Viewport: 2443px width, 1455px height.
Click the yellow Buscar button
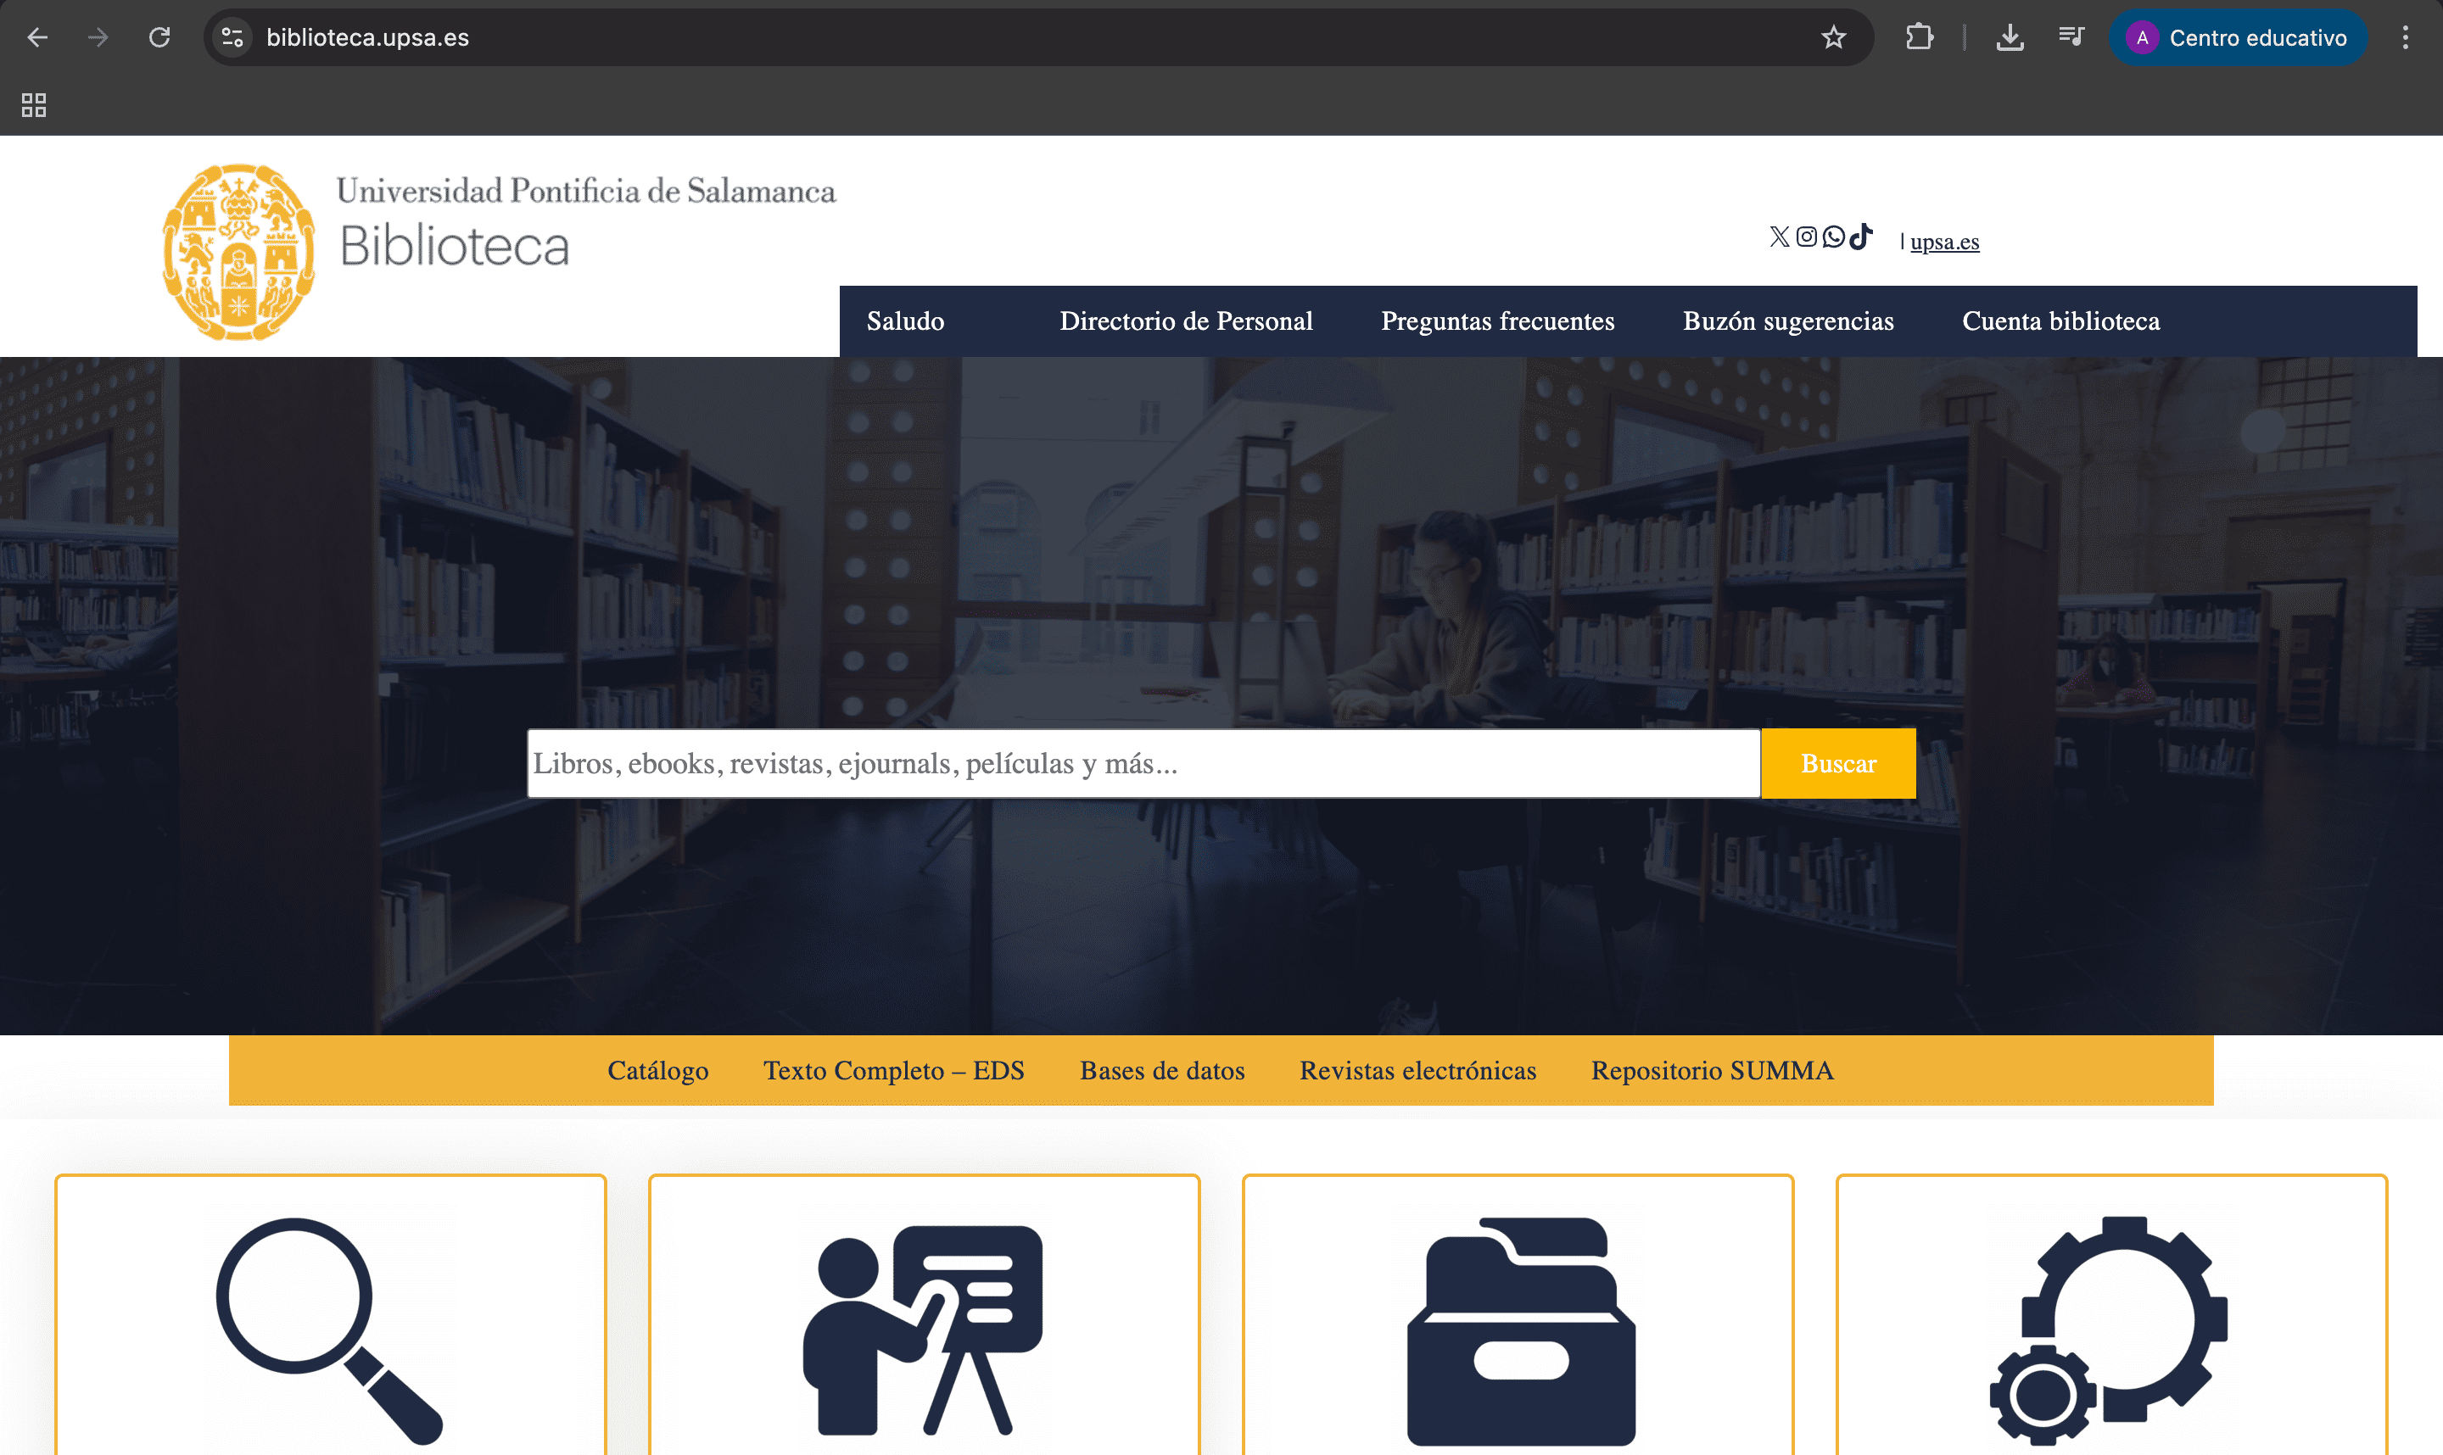[x=1838, y=763]
